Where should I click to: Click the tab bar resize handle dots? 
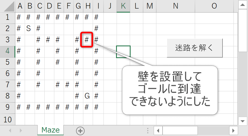[148, 131]
